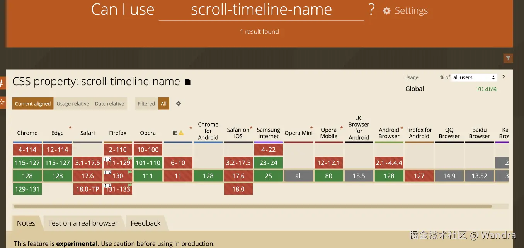Viewport: 524px width, 248px height.
Task: Click the table settings gear beside All
Action: (x=178, y=104)
